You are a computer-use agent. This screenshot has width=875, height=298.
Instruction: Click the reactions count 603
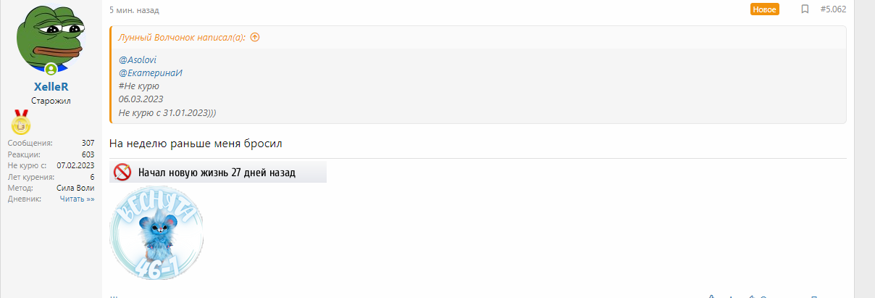coord(88,154)
